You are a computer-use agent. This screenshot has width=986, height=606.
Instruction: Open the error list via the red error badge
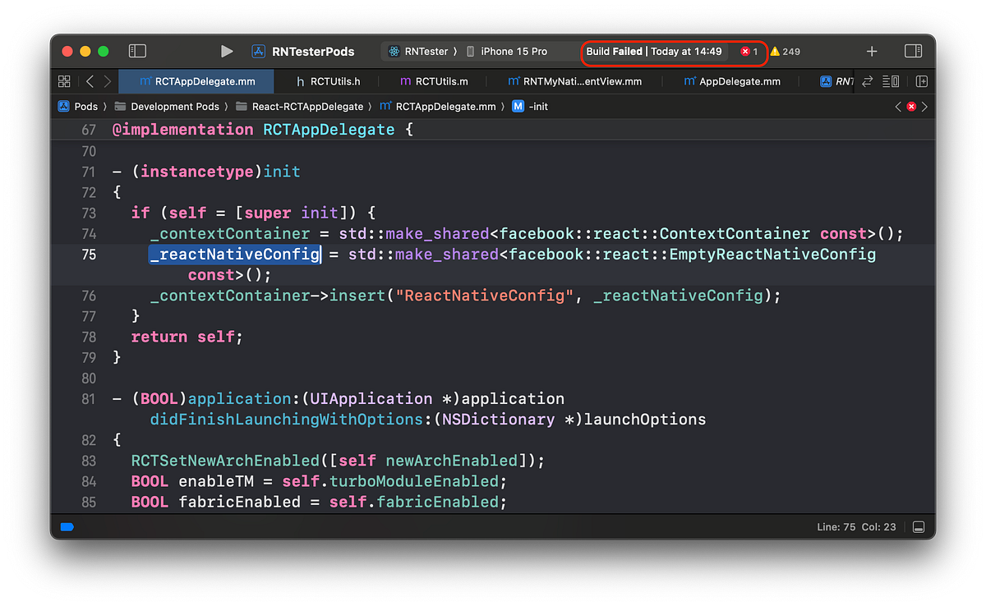tap(746, 51)
